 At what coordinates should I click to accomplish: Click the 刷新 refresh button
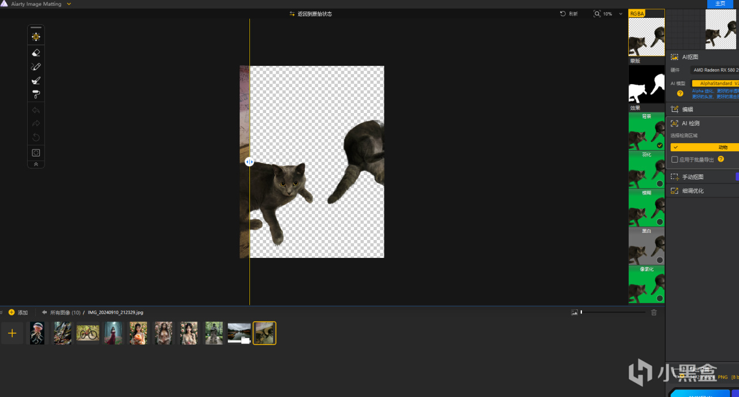pyautogui.click(x=569, y=14)
